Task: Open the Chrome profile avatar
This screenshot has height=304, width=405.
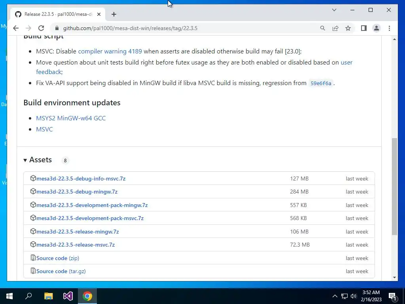Action: pyautogui.click(x=377, y=28)
